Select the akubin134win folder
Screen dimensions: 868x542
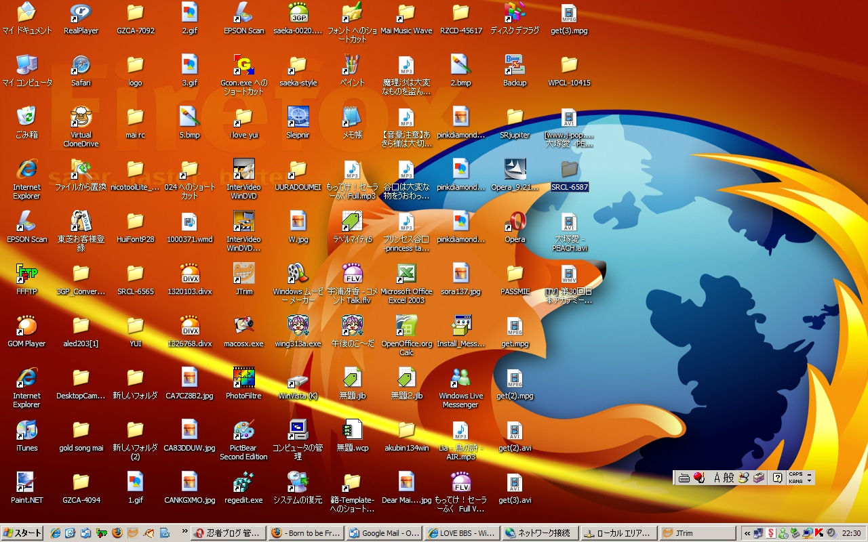pyautogui.click(x=406, y=436)
